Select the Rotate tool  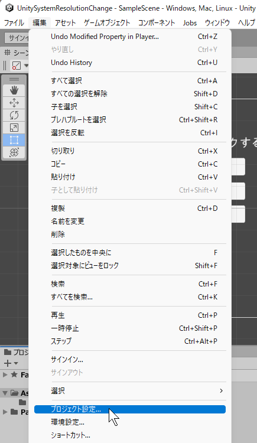pyautogui.click(x=14, y=115)
